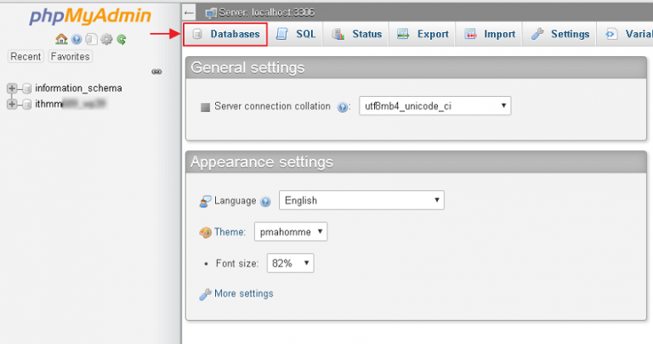Open the Font size dropdown showing 82%
653x344 pixels.
click(x=290, y=263)
